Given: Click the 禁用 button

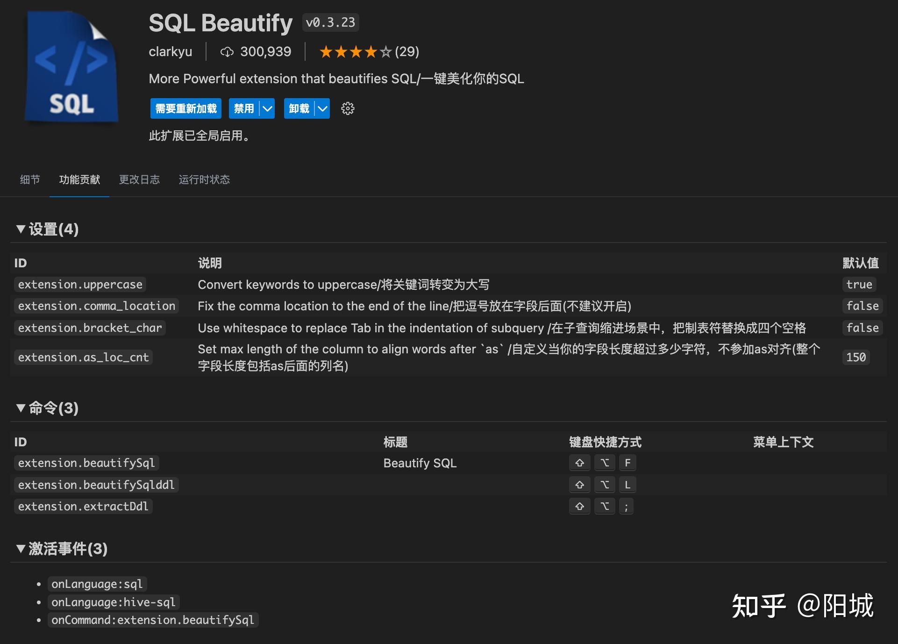Looking at the screenshot, I should 243,108.
